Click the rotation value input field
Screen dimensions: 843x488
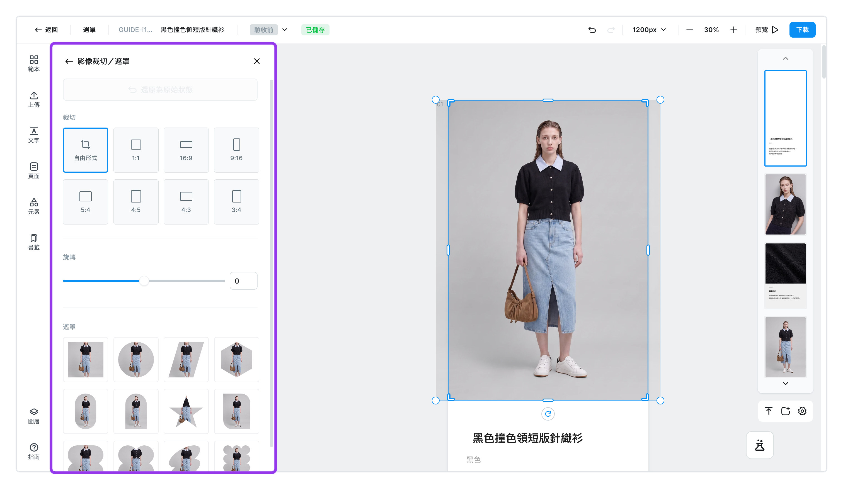pos(243,281)
